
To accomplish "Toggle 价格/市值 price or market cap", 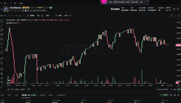I will [x=58, y=16].
